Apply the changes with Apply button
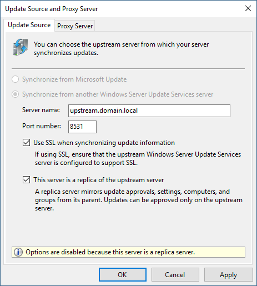This screenshot has height=286, width=257. 228,274
